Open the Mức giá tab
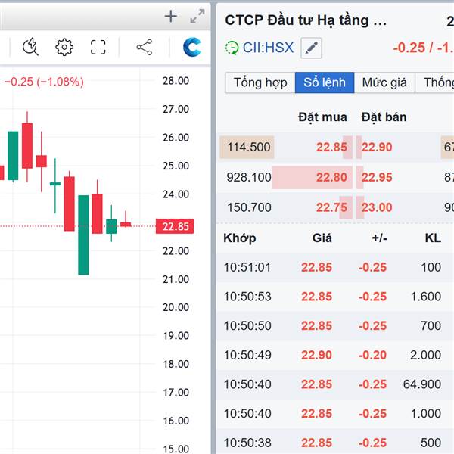 coord(384,82)
